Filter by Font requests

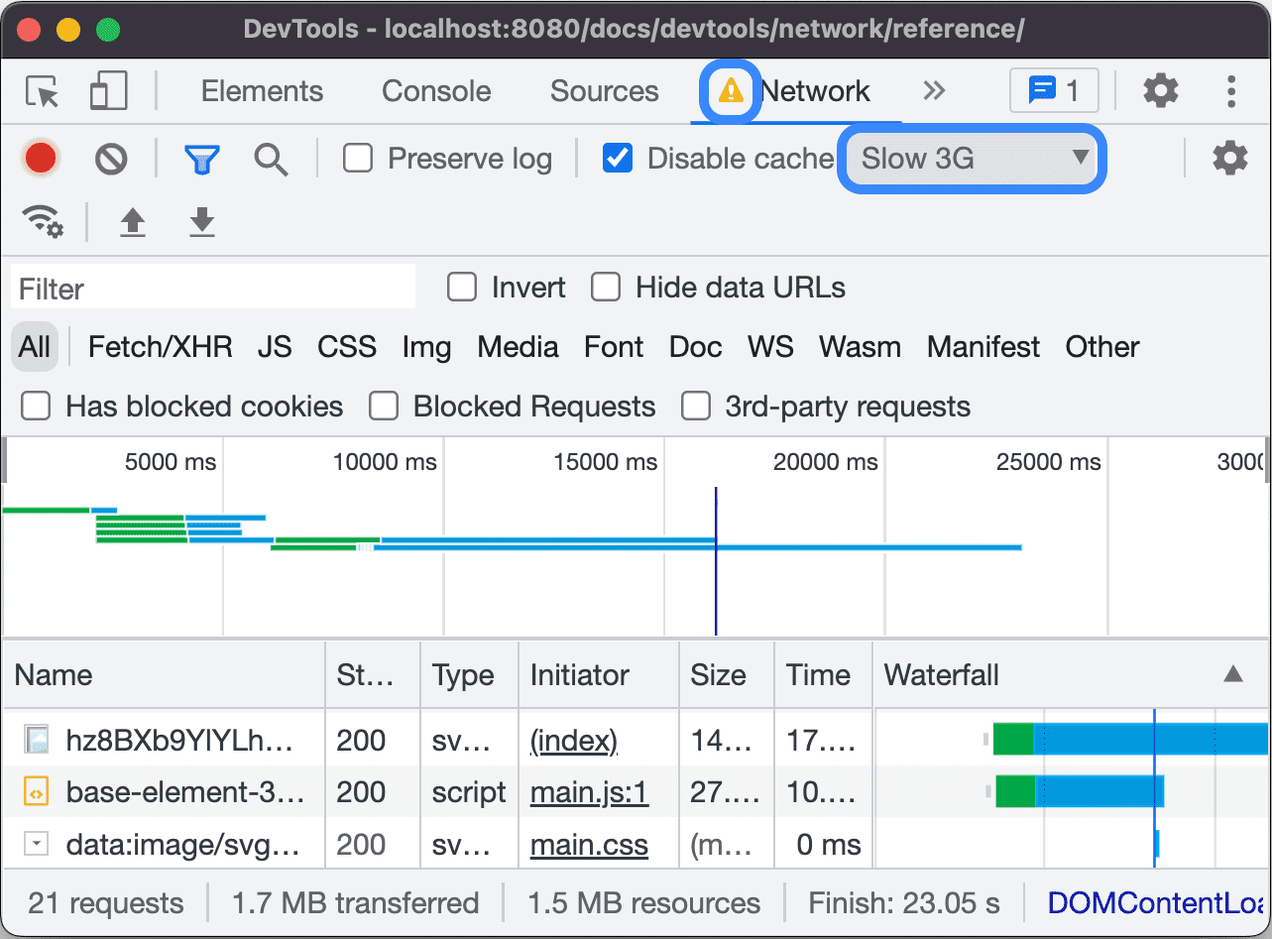pos(614,347)
